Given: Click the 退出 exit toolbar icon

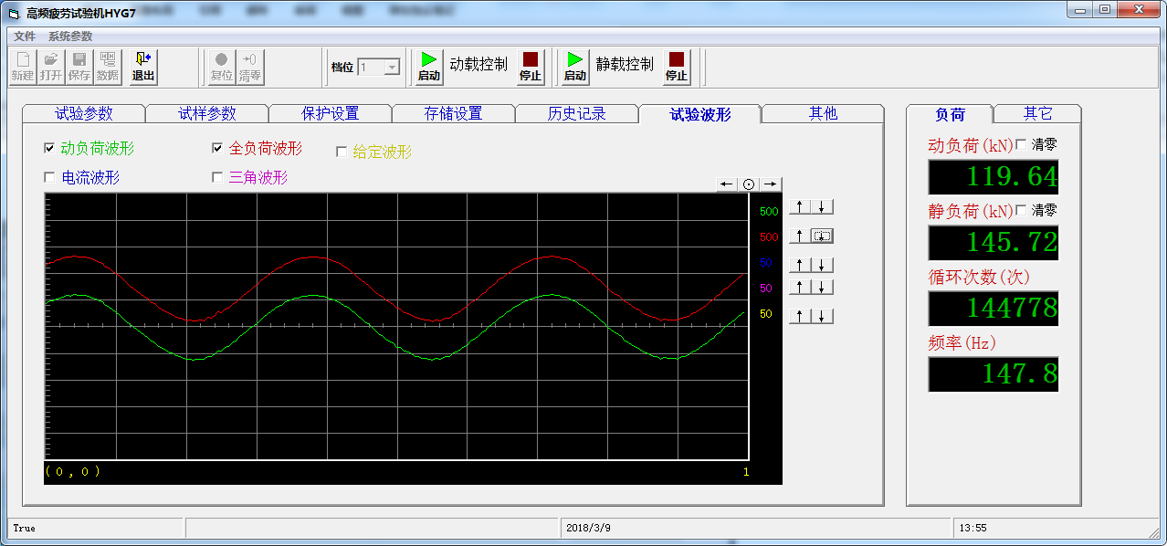Looking at the screenshot, I should (143, 67).
